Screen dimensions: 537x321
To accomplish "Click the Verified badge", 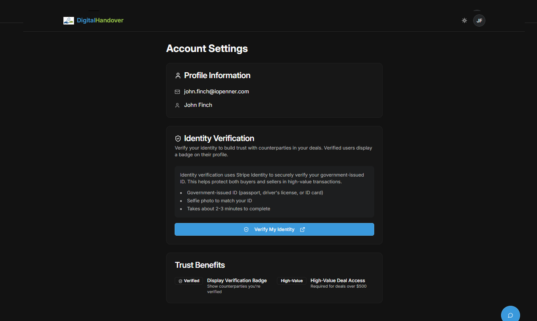I will pos(189,281).
